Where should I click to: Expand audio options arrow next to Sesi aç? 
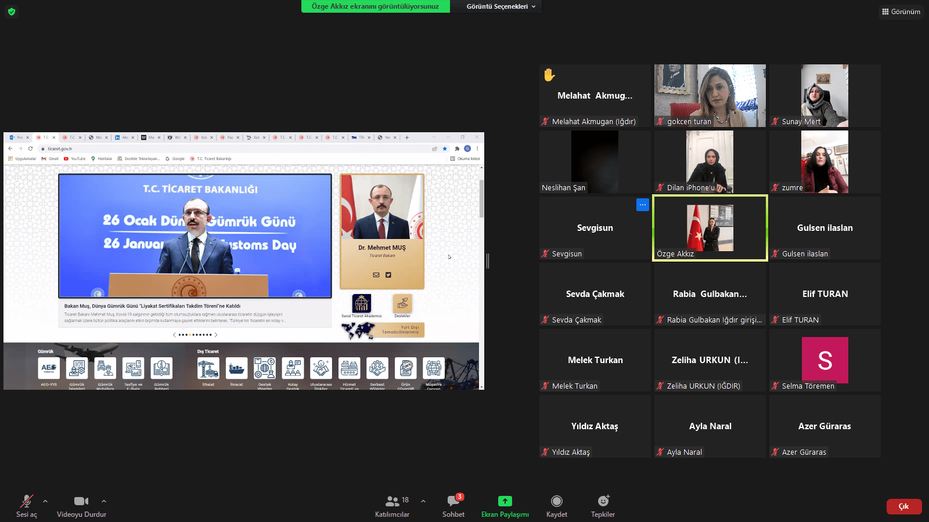point(45,501)
